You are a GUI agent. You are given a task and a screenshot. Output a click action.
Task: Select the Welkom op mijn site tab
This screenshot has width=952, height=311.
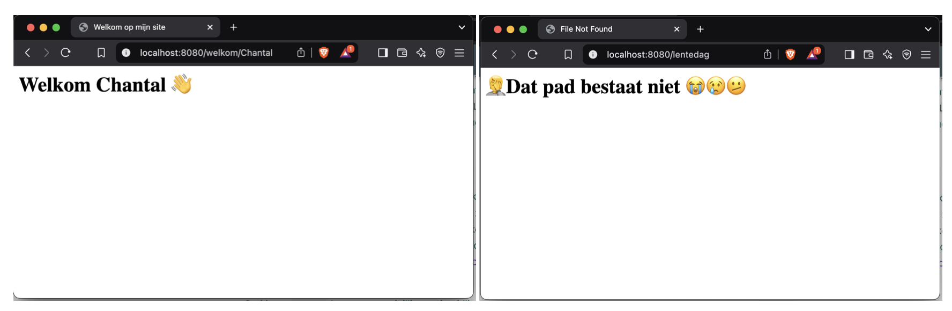point(145,27)
